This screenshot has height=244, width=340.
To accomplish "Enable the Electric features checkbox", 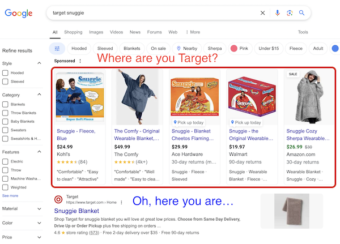I will pos(5,161).
